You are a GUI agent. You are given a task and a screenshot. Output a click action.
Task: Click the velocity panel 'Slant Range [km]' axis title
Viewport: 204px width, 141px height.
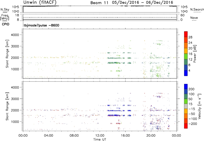tap(7, 106)
